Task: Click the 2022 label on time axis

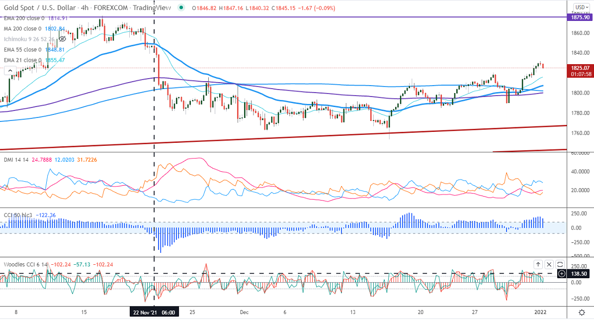Action: (540, 312)
